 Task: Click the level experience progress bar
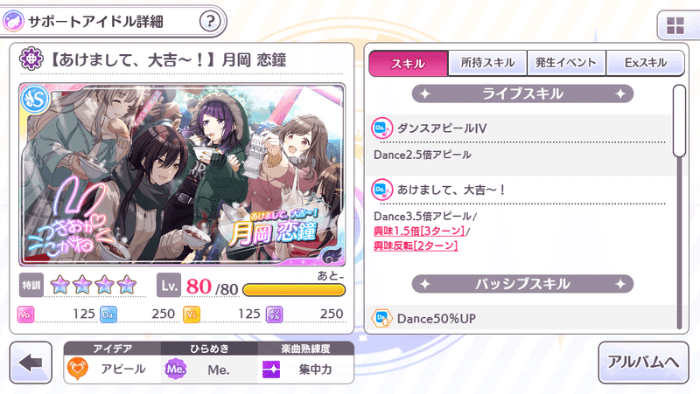coord(294,290)
